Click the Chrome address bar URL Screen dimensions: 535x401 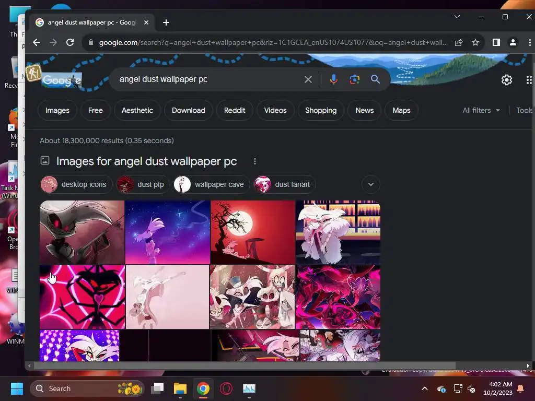(273, 43)
